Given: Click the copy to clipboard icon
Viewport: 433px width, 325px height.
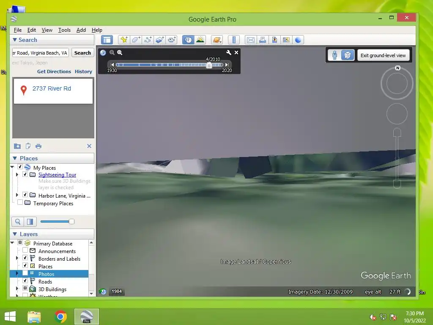Looking at the screenshot, I should (x=28, y=146).
